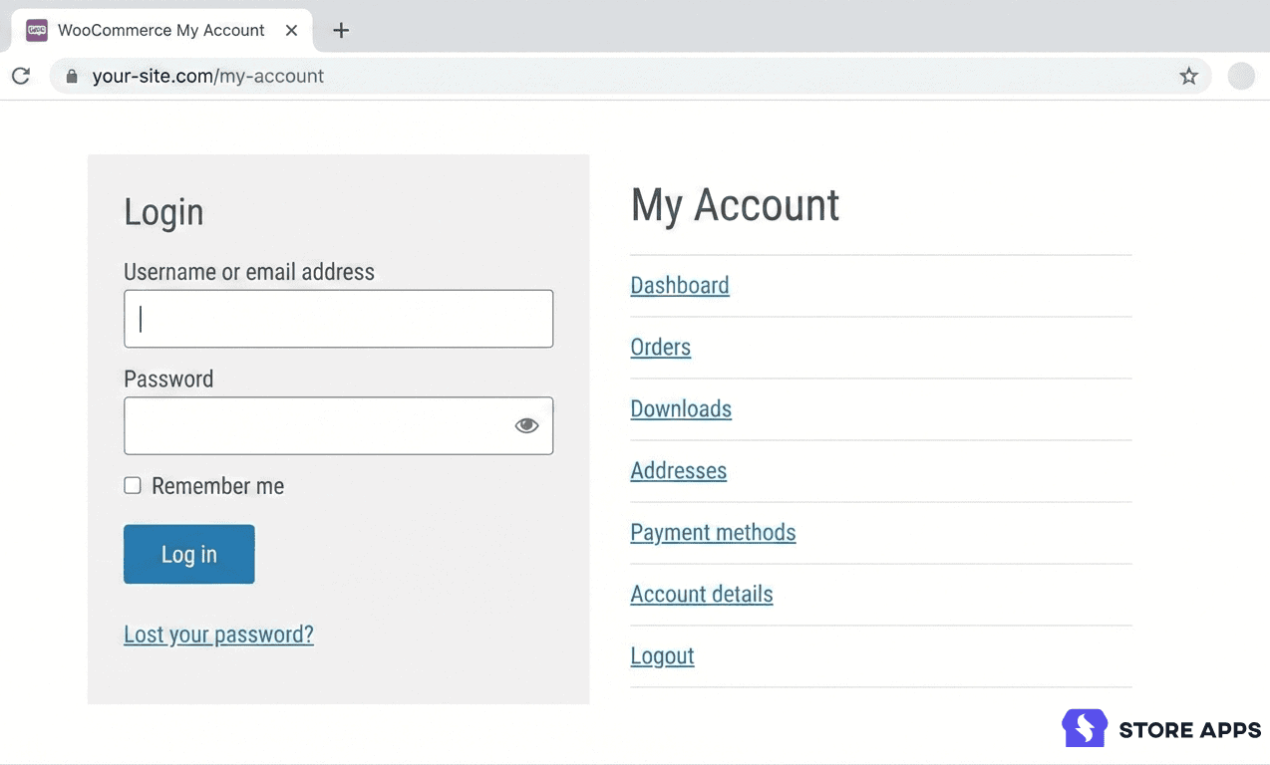Click the bookmark star icon
The height and width of the screenshot is (765, 1270).
[1188, 76]
